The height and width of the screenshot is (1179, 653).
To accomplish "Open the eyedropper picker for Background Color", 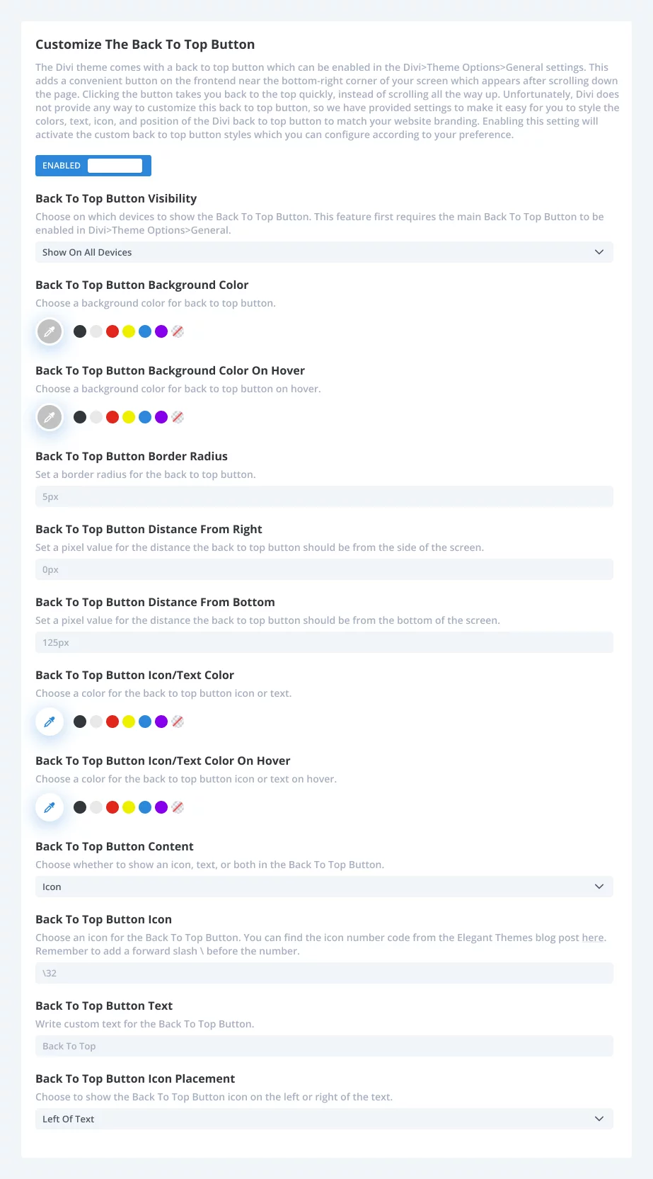I will (x=50, y=331).
